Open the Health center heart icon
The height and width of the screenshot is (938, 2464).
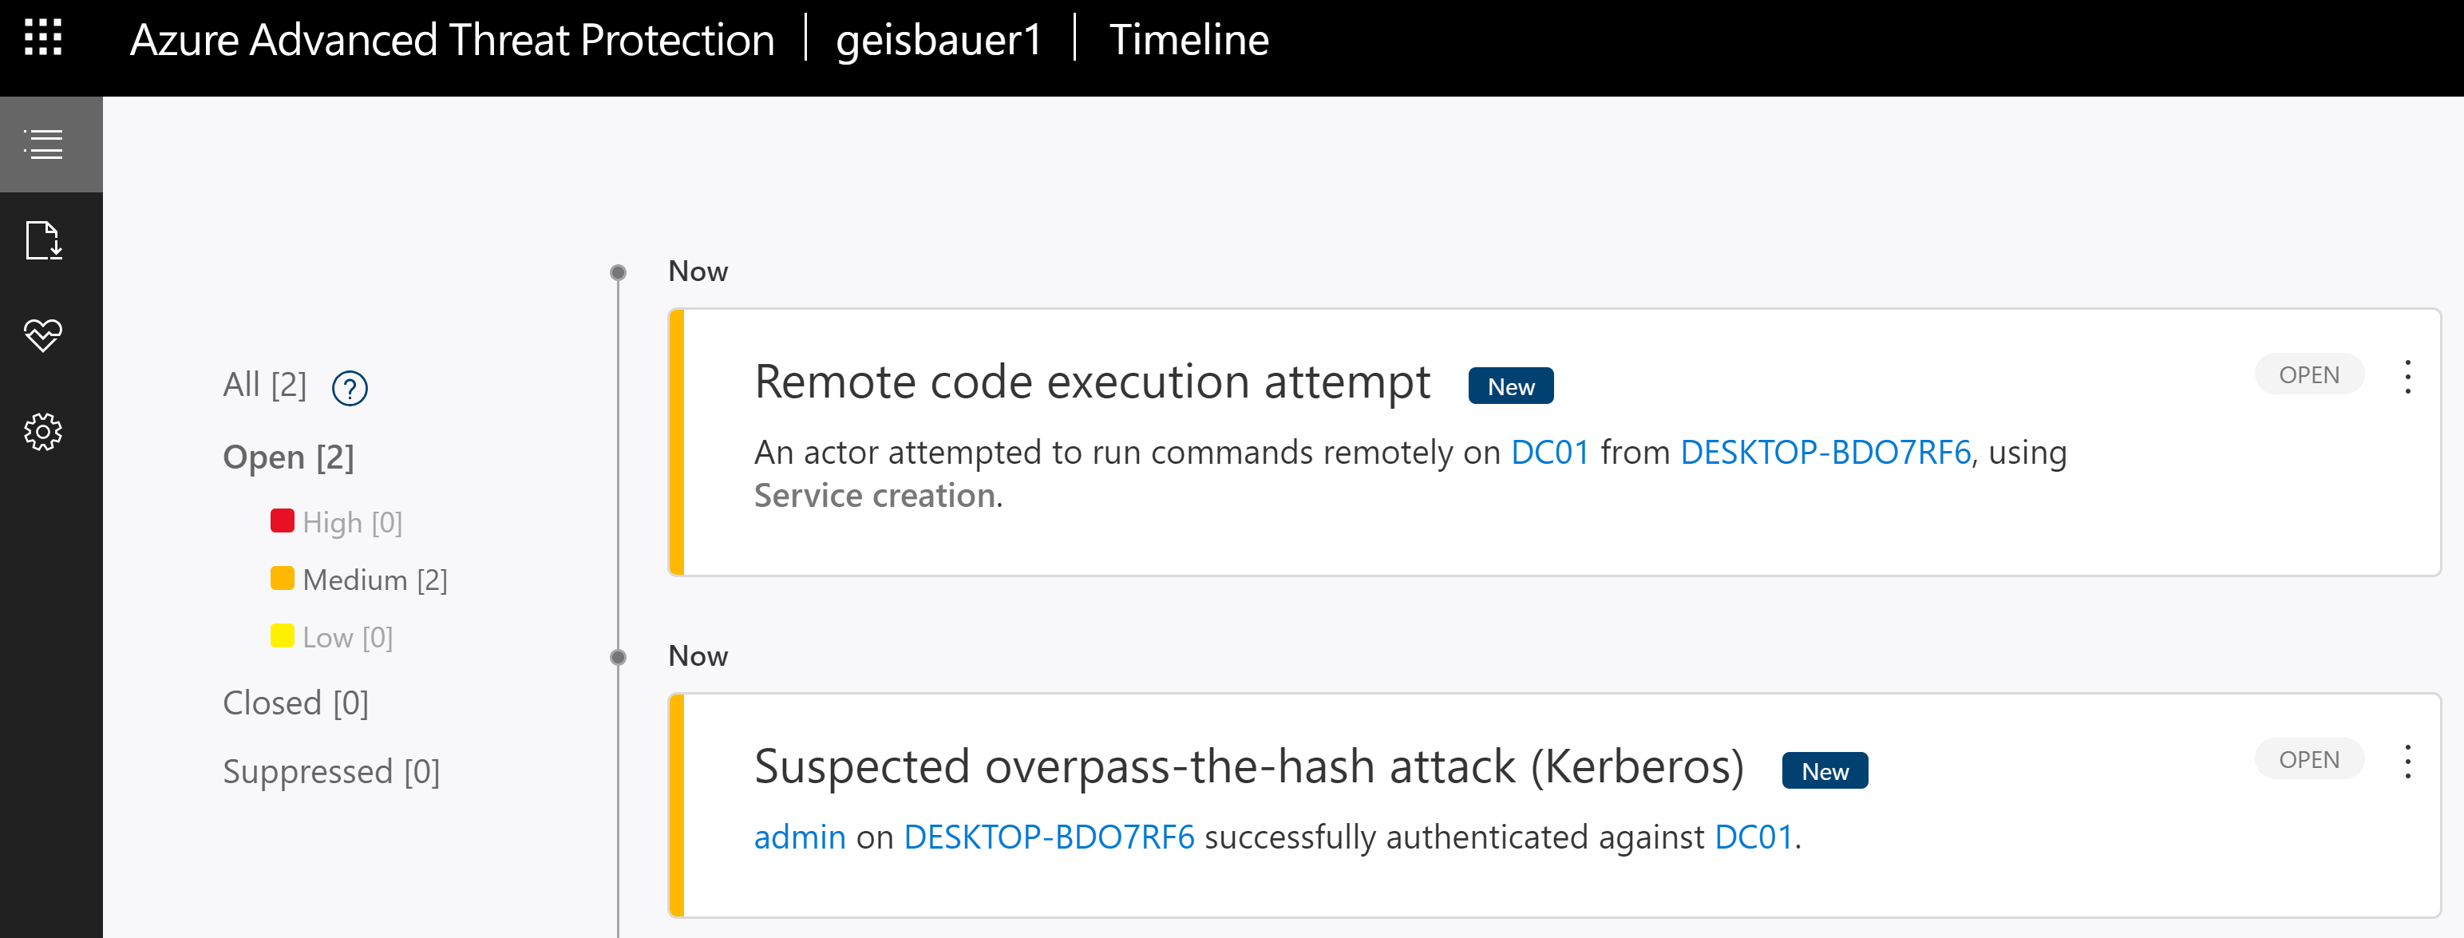point(44,335)
